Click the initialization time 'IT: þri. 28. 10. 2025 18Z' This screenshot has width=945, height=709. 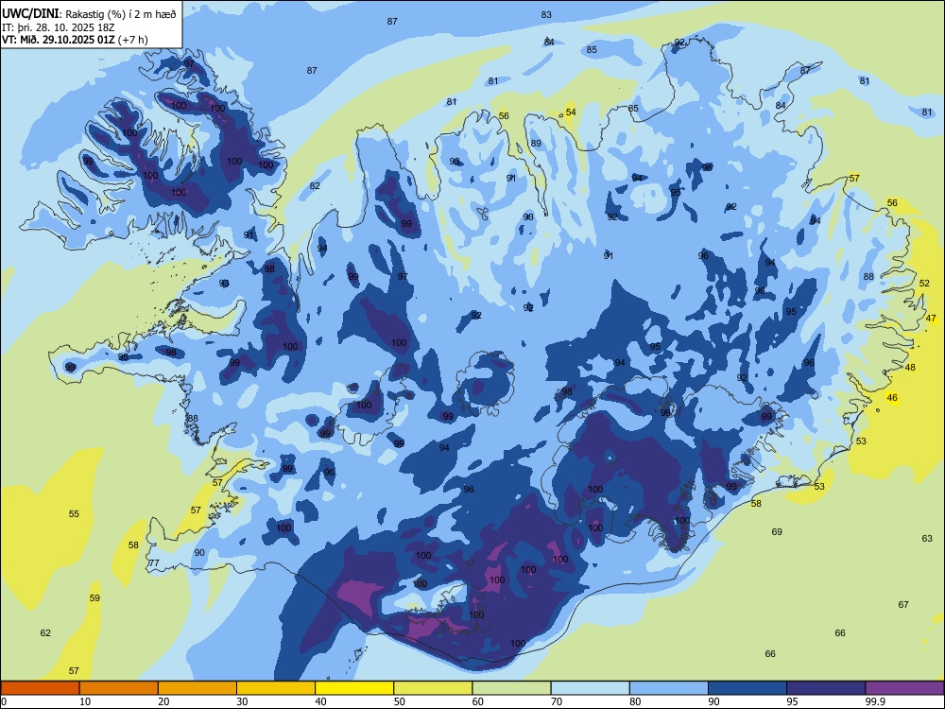coord(59,27)
